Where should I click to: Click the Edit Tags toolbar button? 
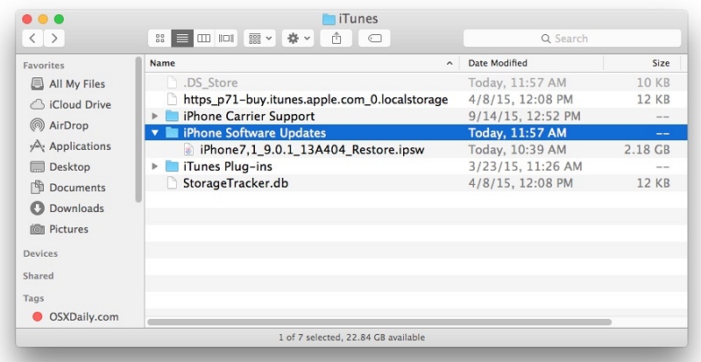pyautogui.click(x=374, y=39)
